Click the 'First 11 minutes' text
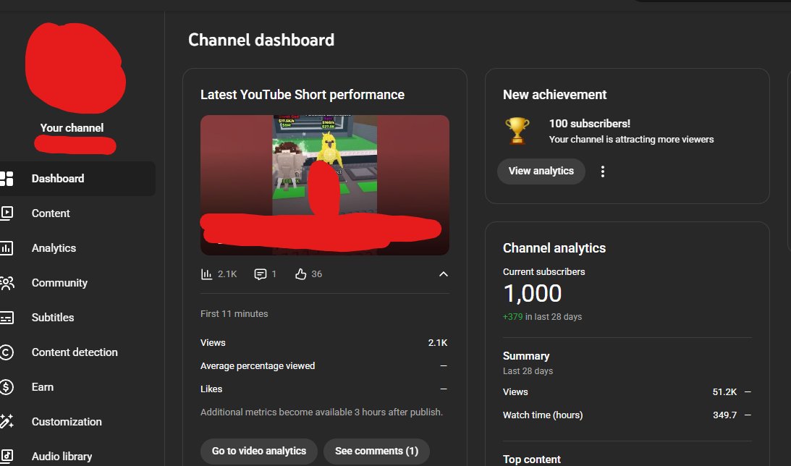The width and height of the screenshot is (791, 466). (234, 314)
